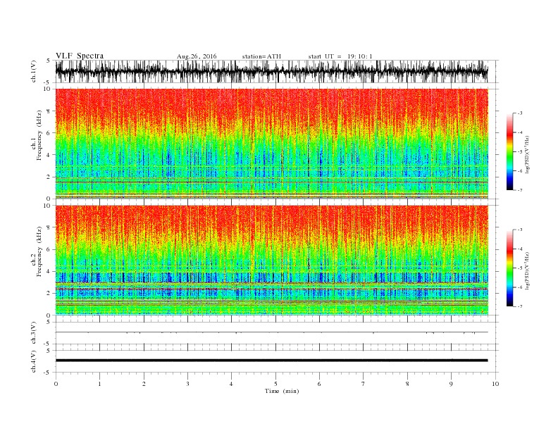Image resolution: width=558 pixels, height=431 pixels.
Task: Click the time axis tick label "10"
Action: click(495, 384)
